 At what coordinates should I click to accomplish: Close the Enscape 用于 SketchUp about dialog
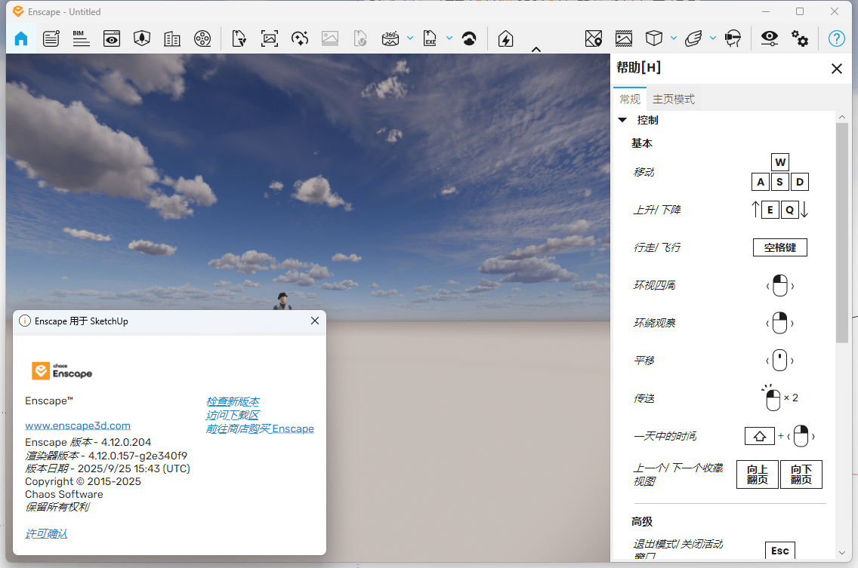pos(316,321)
